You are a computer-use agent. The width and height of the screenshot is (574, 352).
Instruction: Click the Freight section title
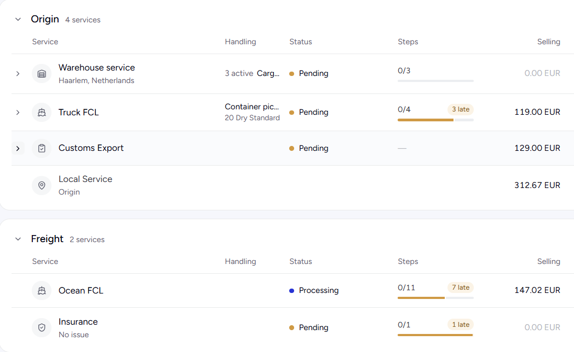pos(47,239)
